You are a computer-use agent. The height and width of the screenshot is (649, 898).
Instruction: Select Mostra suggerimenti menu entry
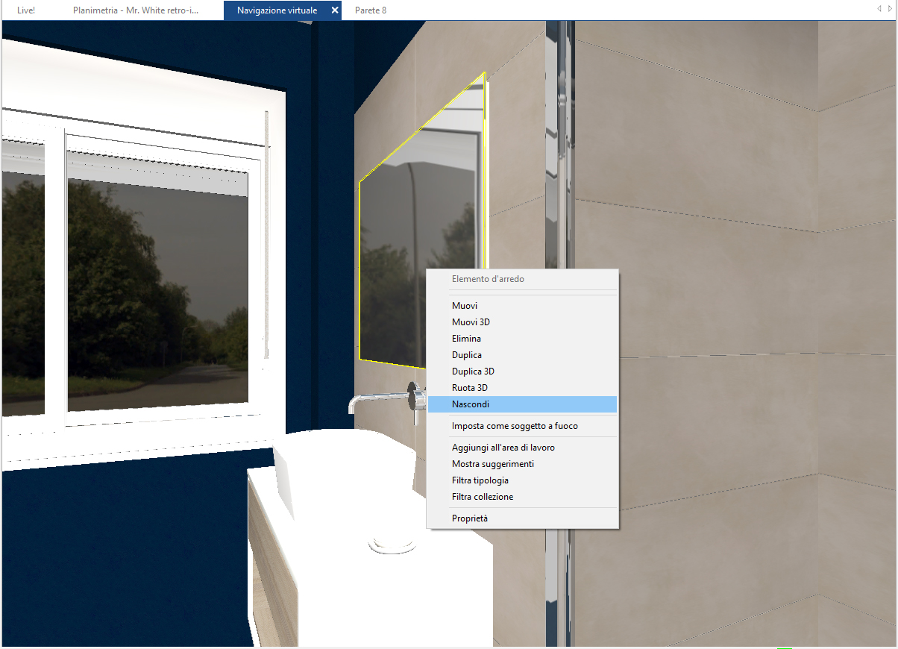point(522,464)
